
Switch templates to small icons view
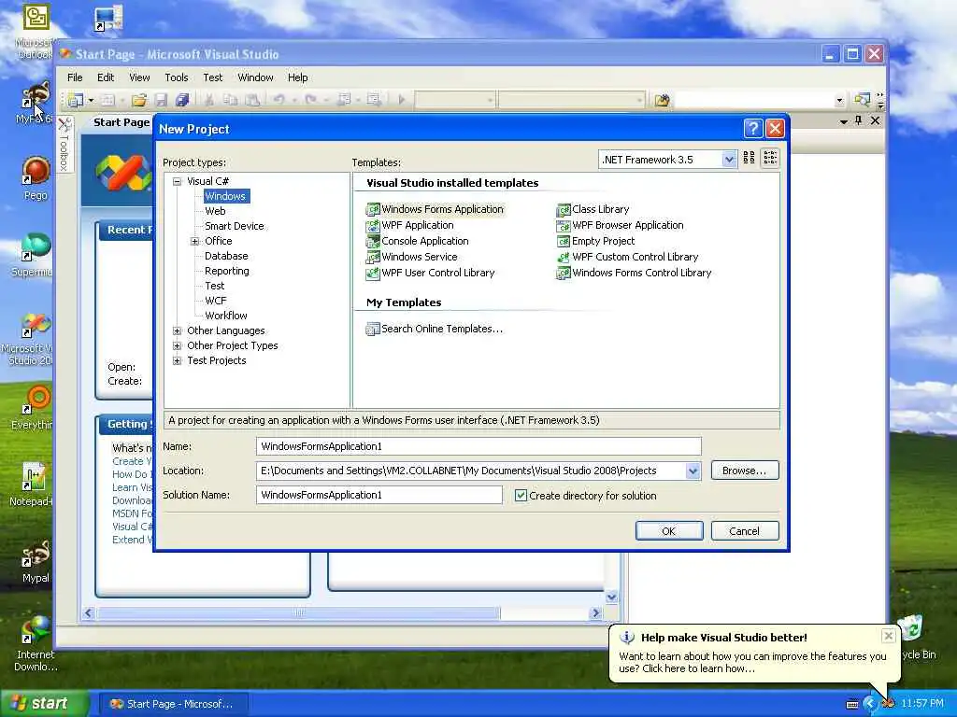tap(770, 159)
